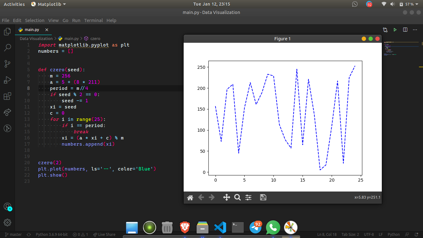The width and height of the screenshot is (423, 238).
Task: Open the Selection menu
Action: tap(35, 20)
